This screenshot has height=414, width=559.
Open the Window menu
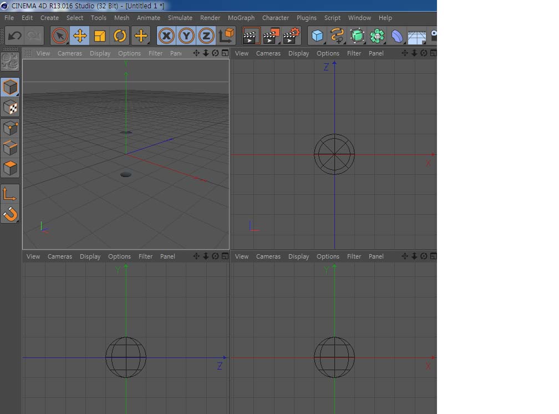click(359, 18)
